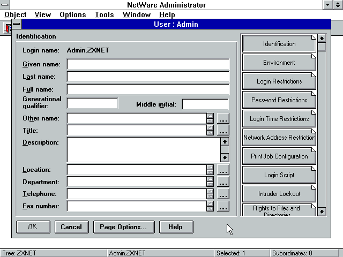Switch to the Environment page

pos(279,63)
